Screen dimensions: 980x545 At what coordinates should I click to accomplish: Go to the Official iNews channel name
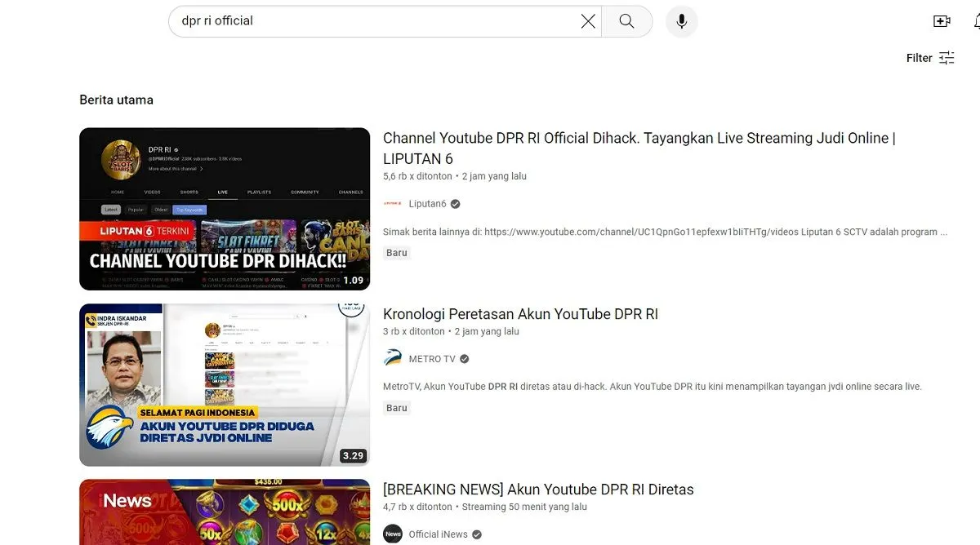point(438,534)
